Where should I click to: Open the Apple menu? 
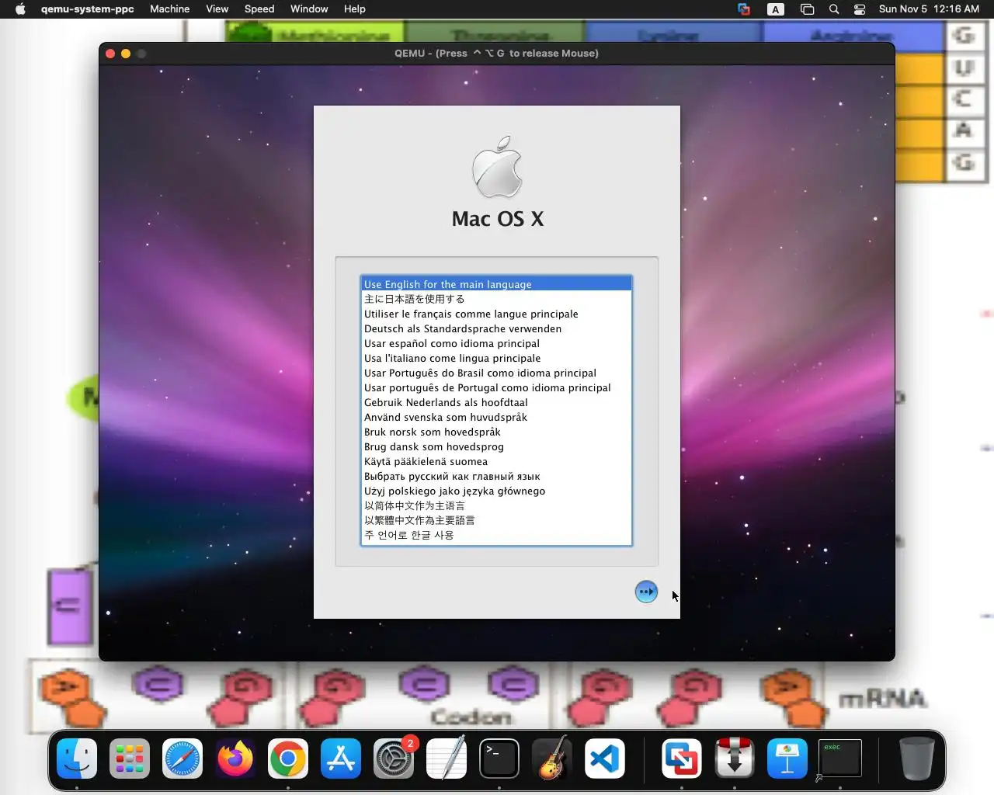[20, 9]
